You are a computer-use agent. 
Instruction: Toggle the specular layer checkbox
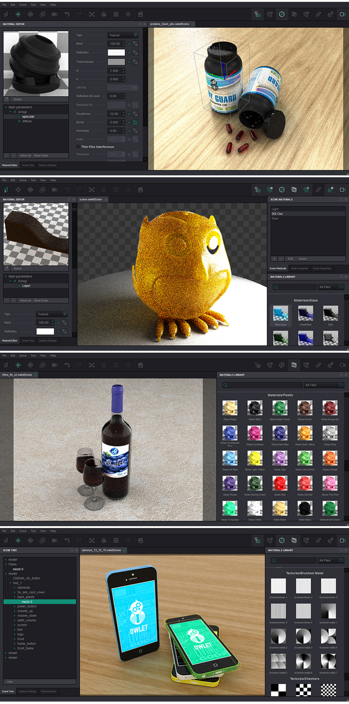click(19, 117)
